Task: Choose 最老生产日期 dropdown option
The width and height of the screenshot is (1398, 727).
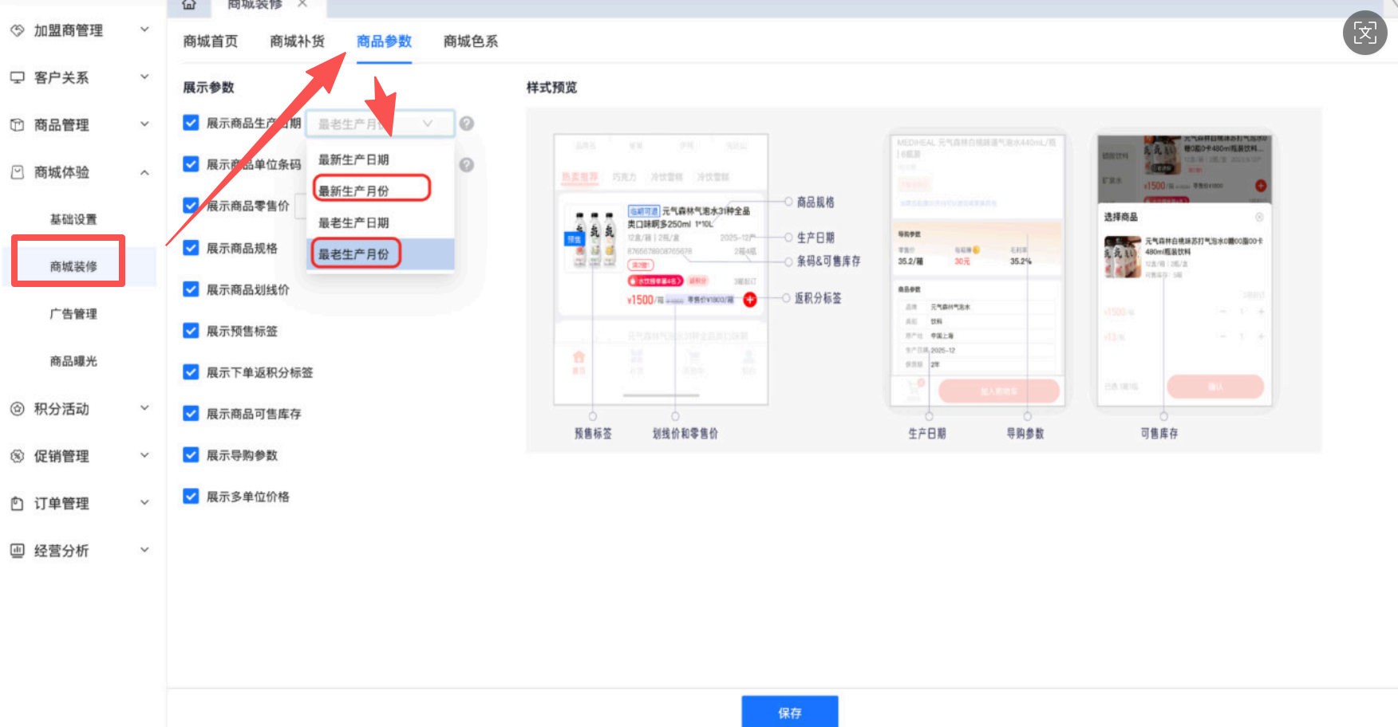Action: click(x=353, y=223)
